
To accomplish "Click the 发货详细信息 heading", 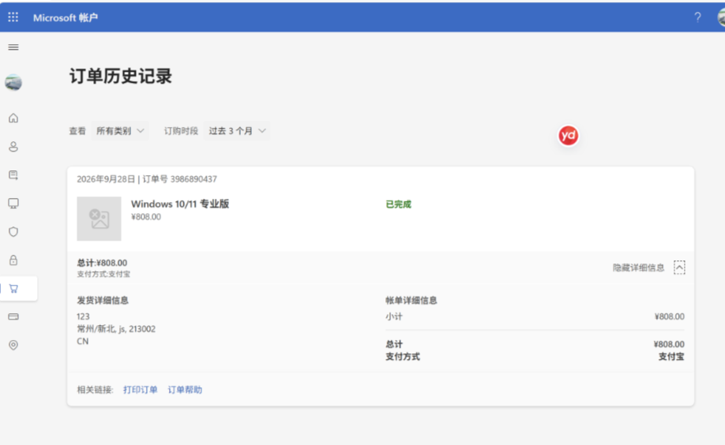I will (103, 301).
